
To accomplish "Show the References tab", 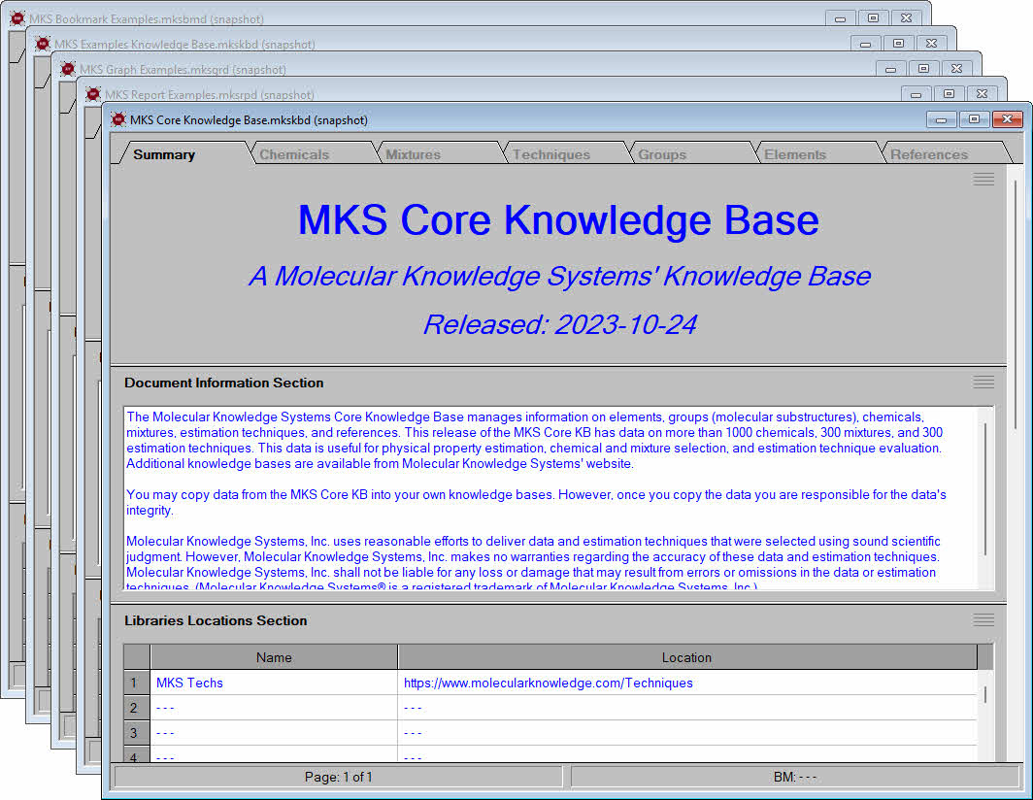I will (928, 154).
